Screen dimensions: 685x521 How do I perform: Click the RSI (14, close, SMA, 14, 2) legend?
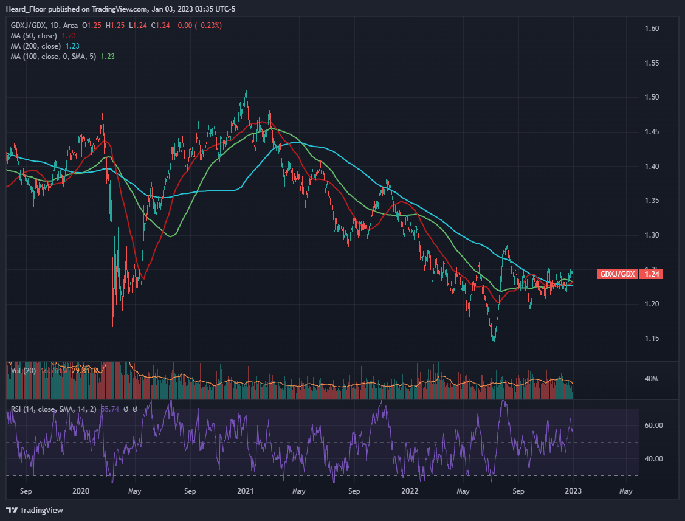[x=53, y=409]
